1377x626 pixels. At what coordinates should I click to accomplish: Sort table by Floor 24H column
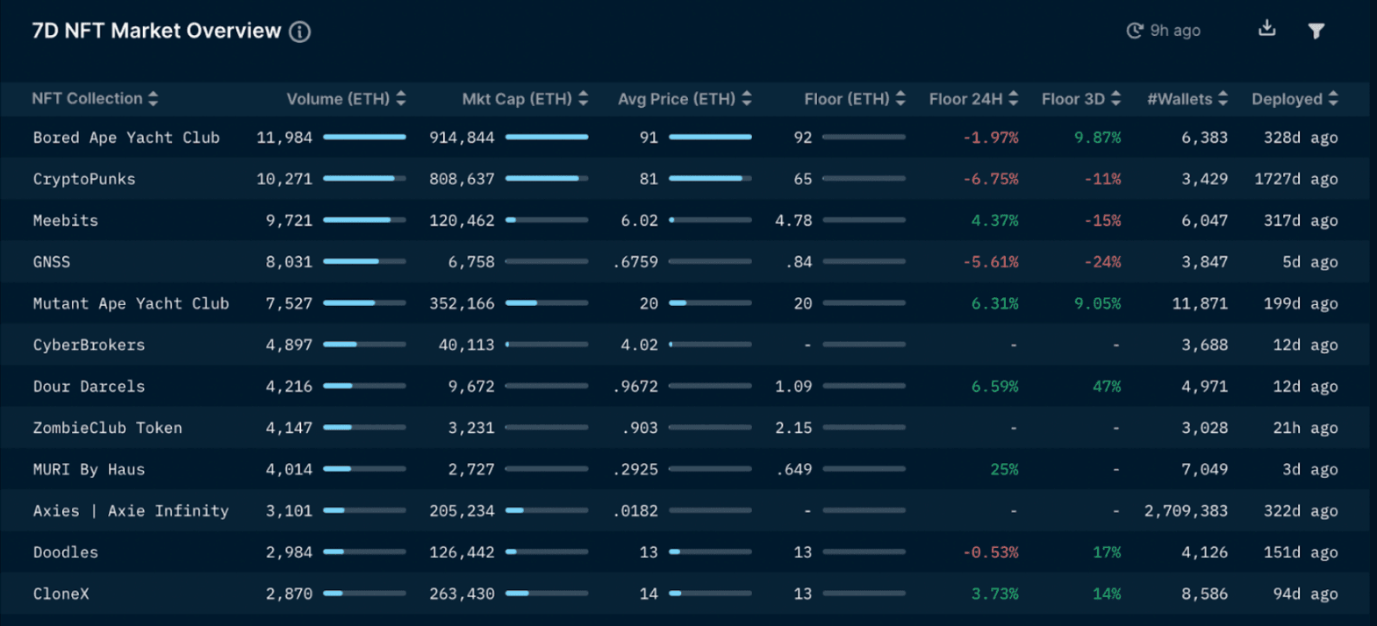[1014, 99]
